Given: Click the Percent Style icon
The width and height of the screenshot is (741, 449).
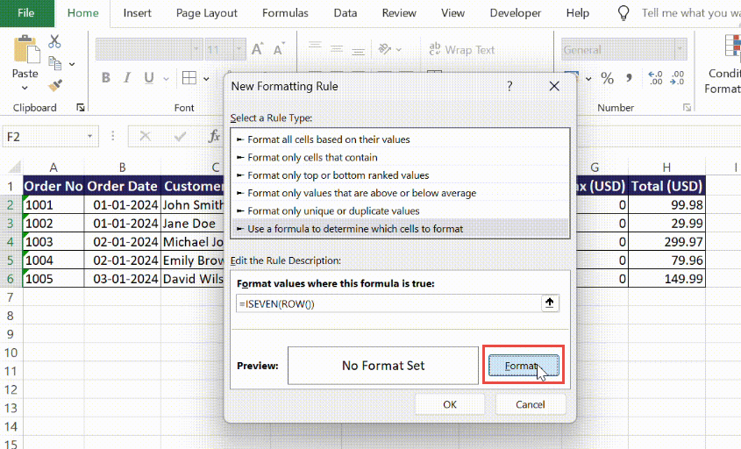Looking at the screenshot, I should [x=607, y=78].
